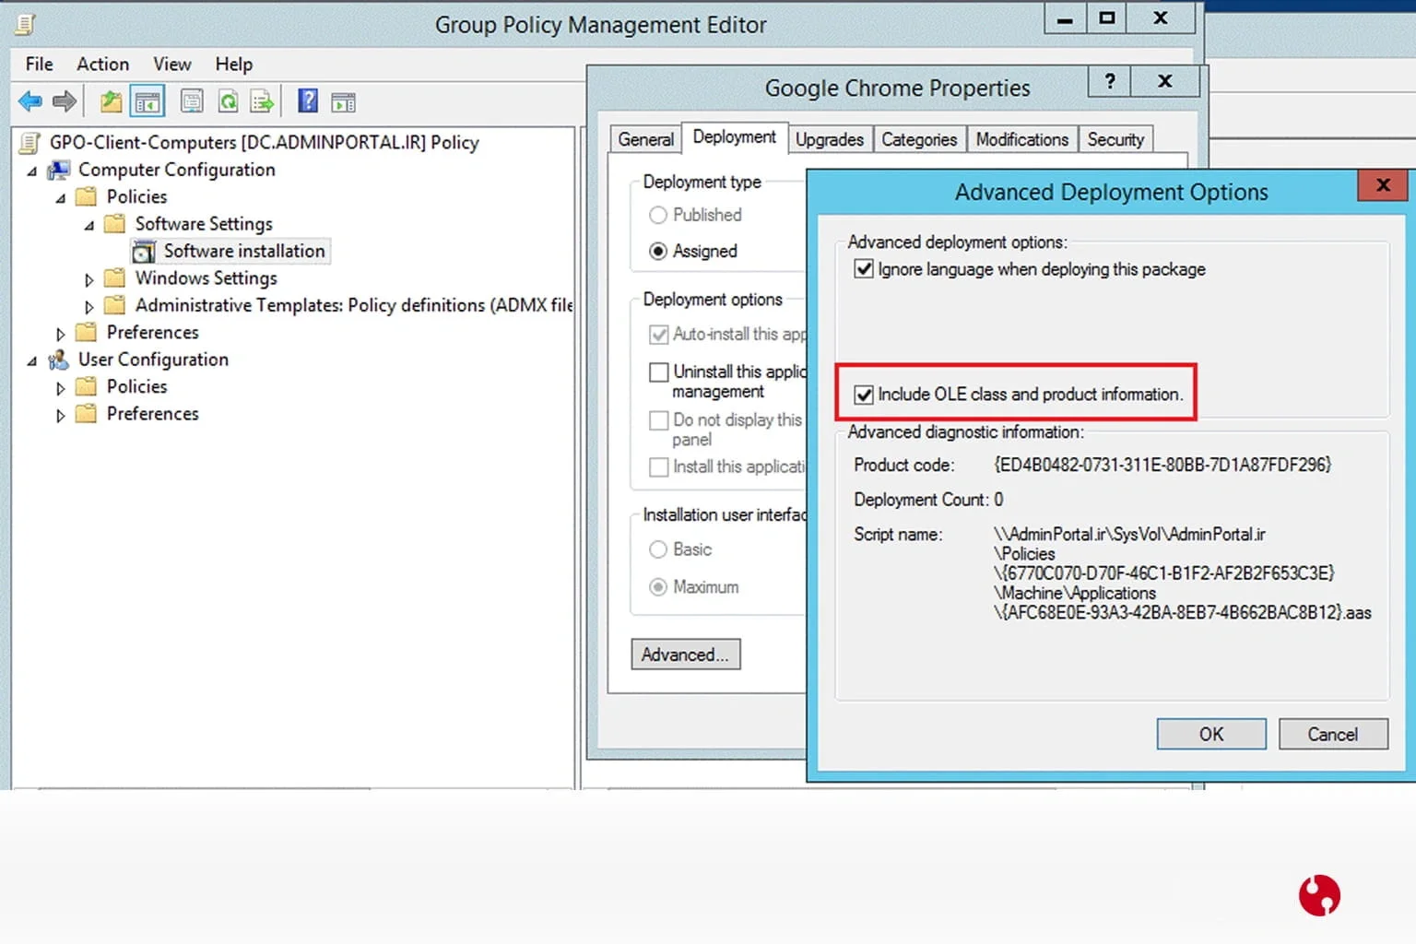Toggle Include OLE class and product information
Screen dimensions: 1416x944
pos(864,395)
